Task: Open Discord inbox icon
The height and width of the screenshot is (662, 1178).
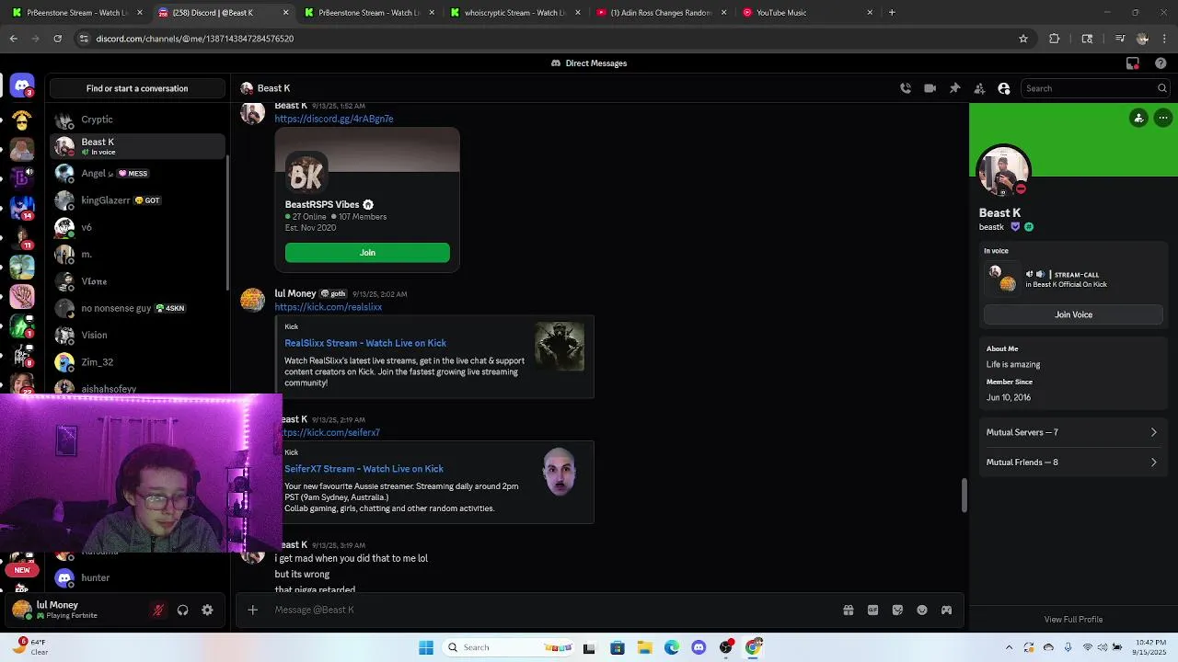Action: pos(1133,63)
